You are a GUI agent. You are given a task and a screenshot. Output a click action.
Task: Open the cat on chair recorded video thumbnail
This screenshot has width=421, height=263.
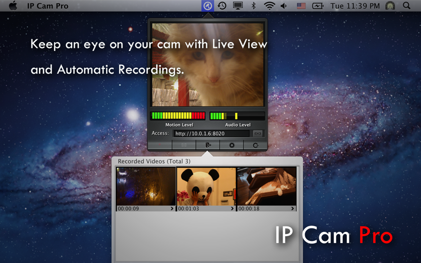pyautogui.click(x=267, y=187)
